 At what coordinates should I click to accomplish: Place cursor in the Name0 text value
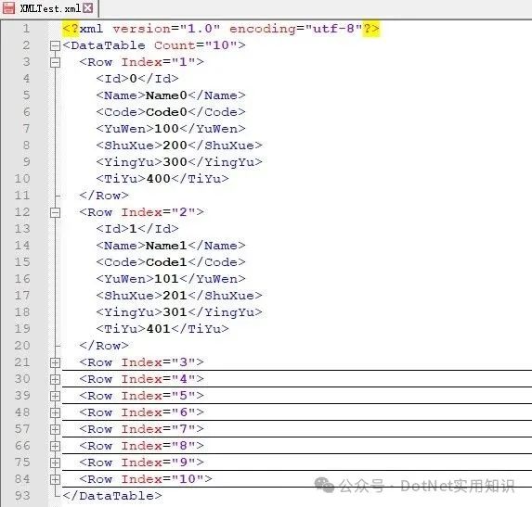coord(166,95)
